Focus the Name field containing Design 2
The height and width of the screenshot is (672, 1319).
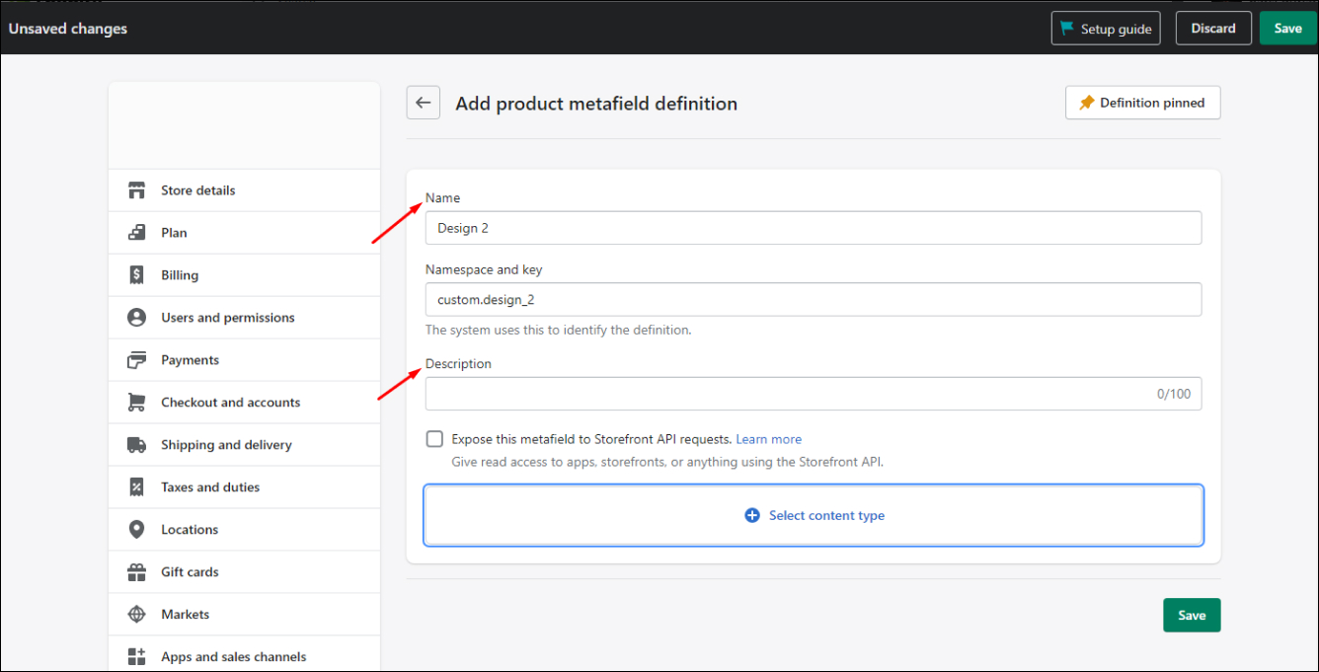[x=814, y=228]
